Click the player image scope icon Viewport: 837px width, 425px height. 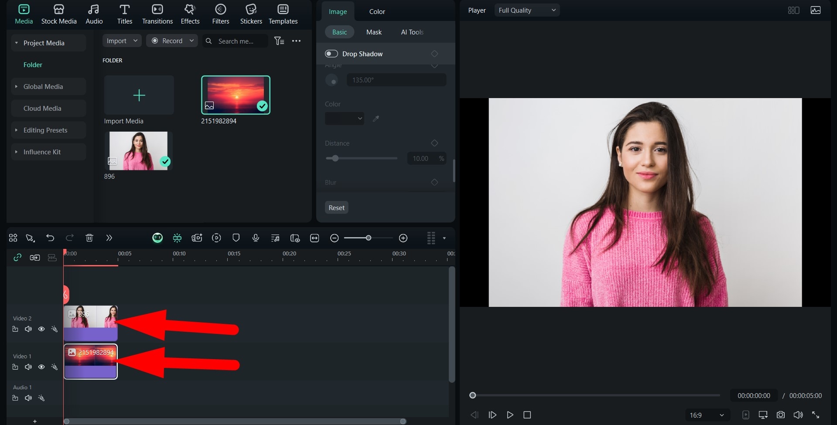pyautogui.click(x=816, y=10)
